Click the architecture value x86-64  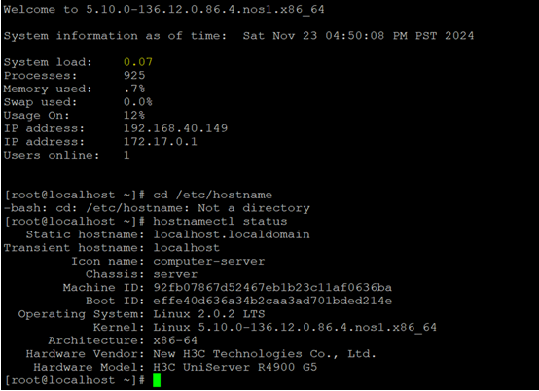coord(175,340)
